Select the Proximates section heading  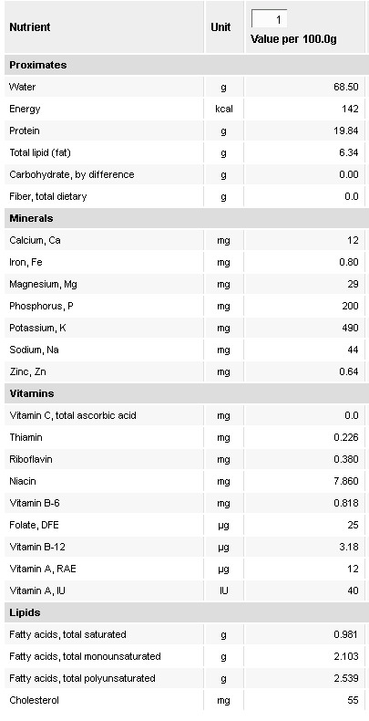pos(38,65)
